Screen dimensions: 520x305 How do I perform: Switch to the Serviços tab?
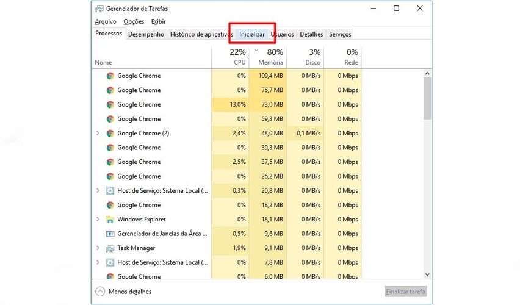click(x=340, y=34)
